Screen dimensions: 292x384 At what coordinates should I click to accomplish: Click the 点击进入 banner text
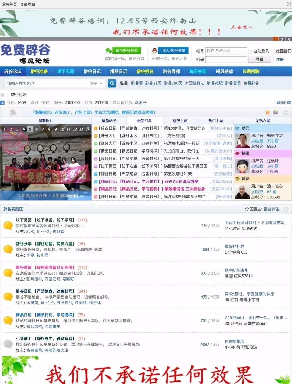pyautogui.click(x=242, y=27)
